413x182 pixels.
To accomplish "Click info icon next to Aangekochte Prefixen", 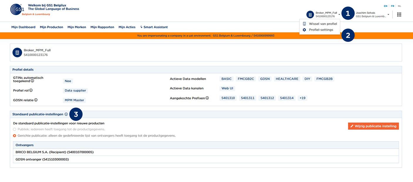I will 207,98.
